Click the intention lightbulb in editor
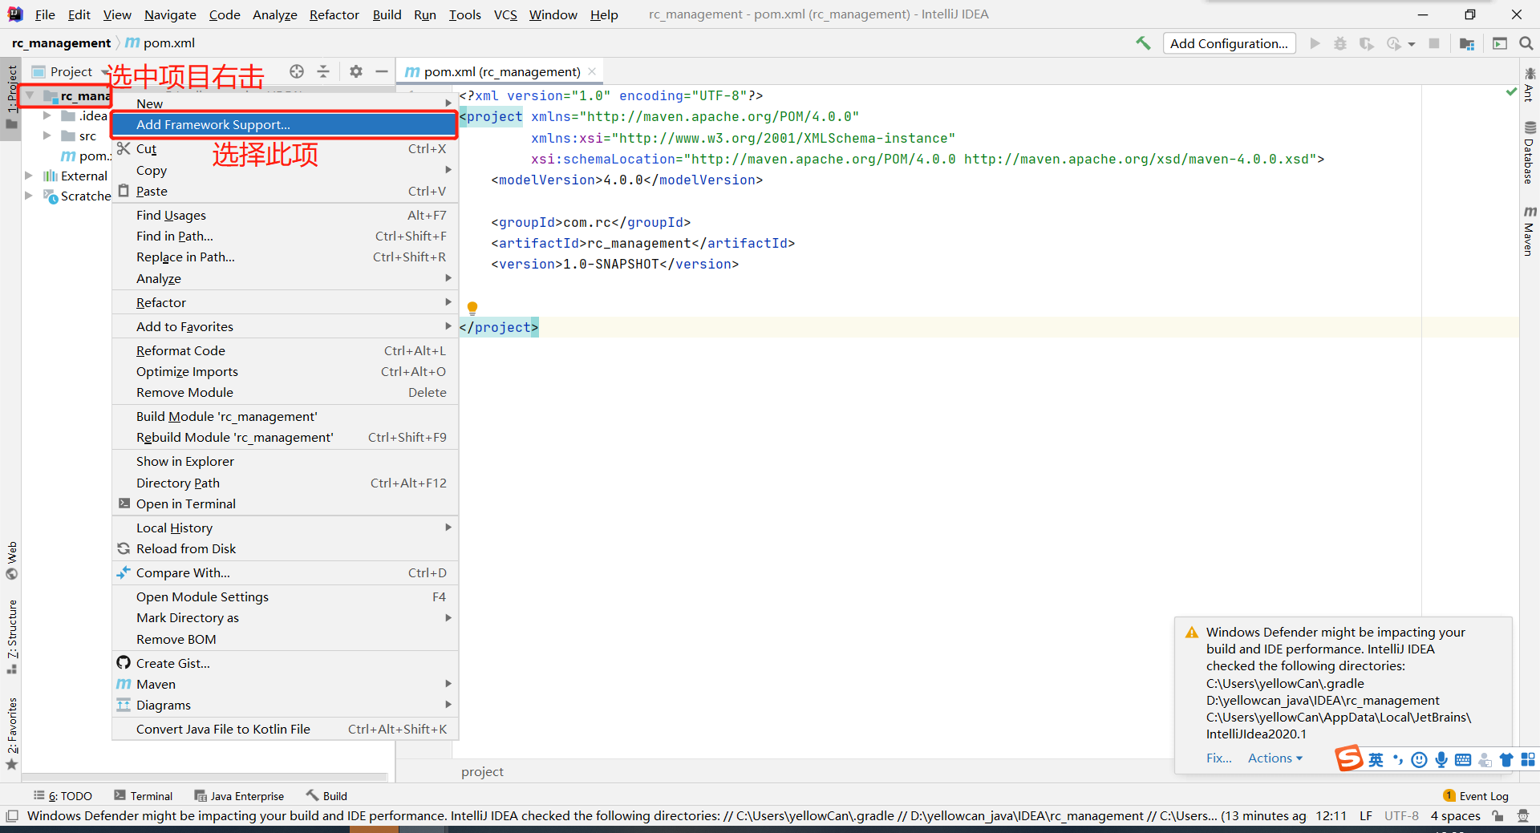This screenshot has height=833, width=1540. click(x=472, y=308)
